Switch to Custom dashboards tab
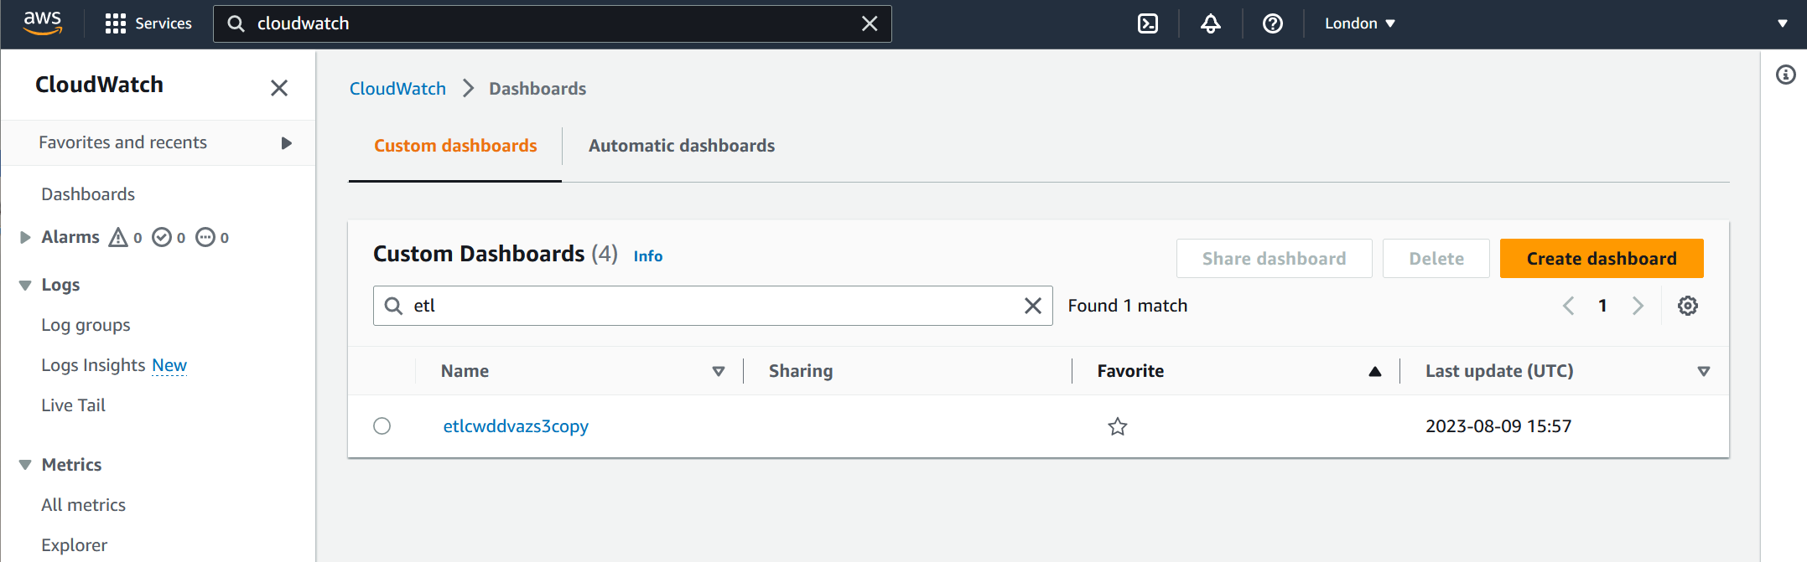1807x562 pixels. tap(455, 146)
